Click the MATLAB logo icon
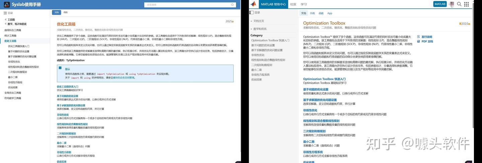Viewport: 482px width, 163px height. (x=253, y=4)
